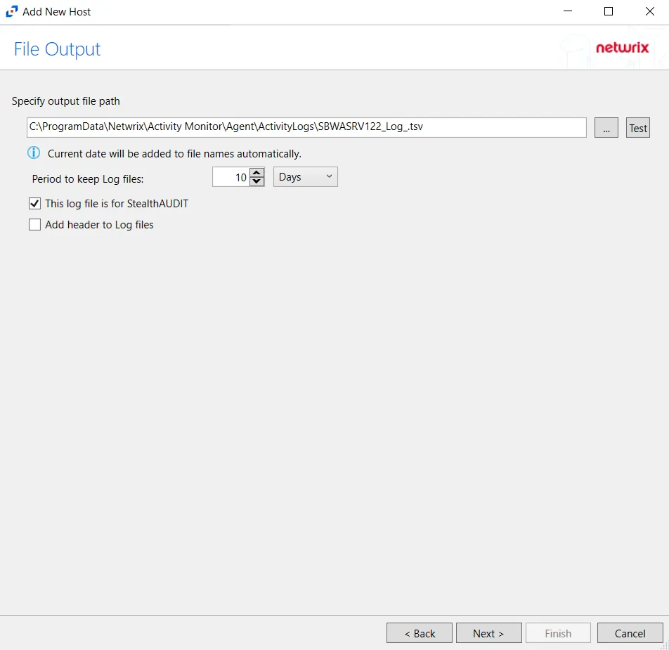Click the 'Period to keep Log files:' label

pos(87,179)
